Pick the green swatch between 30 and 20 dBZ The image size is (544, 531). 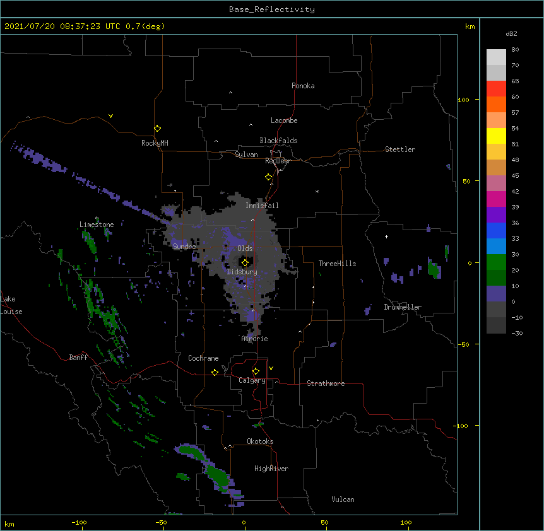496,262
